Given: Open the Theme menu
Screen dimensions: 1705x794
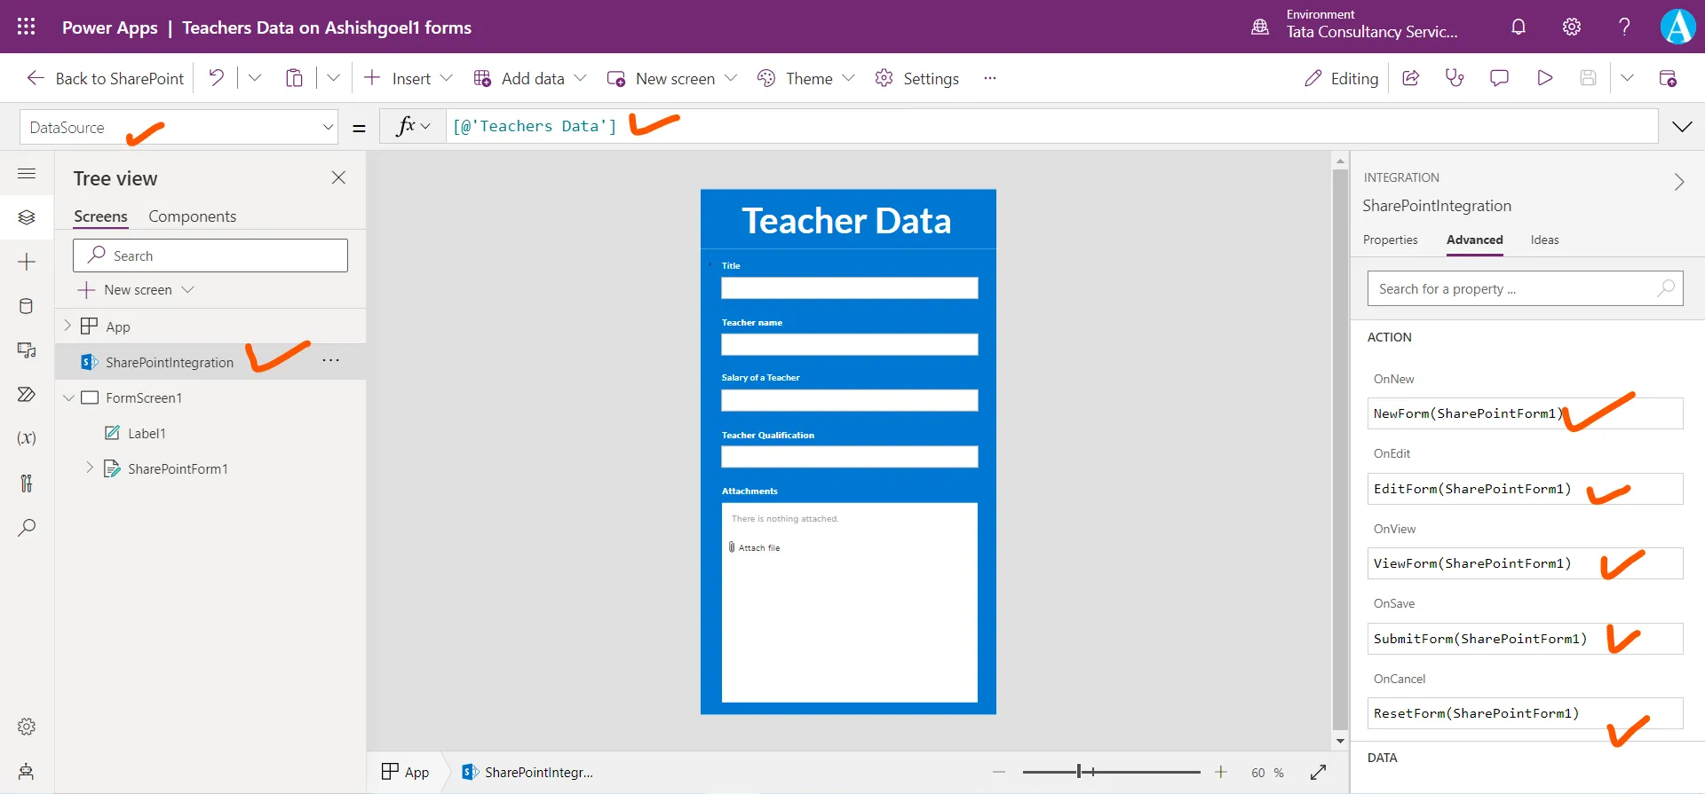Looking at the screenshot, I should click(x=805, y=78).
